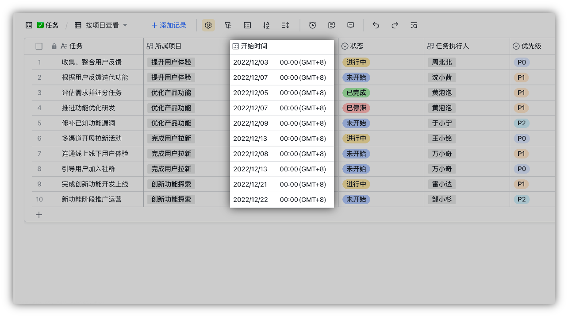Click the row height icon
568x317 pixels.
[x=285, y=25]
